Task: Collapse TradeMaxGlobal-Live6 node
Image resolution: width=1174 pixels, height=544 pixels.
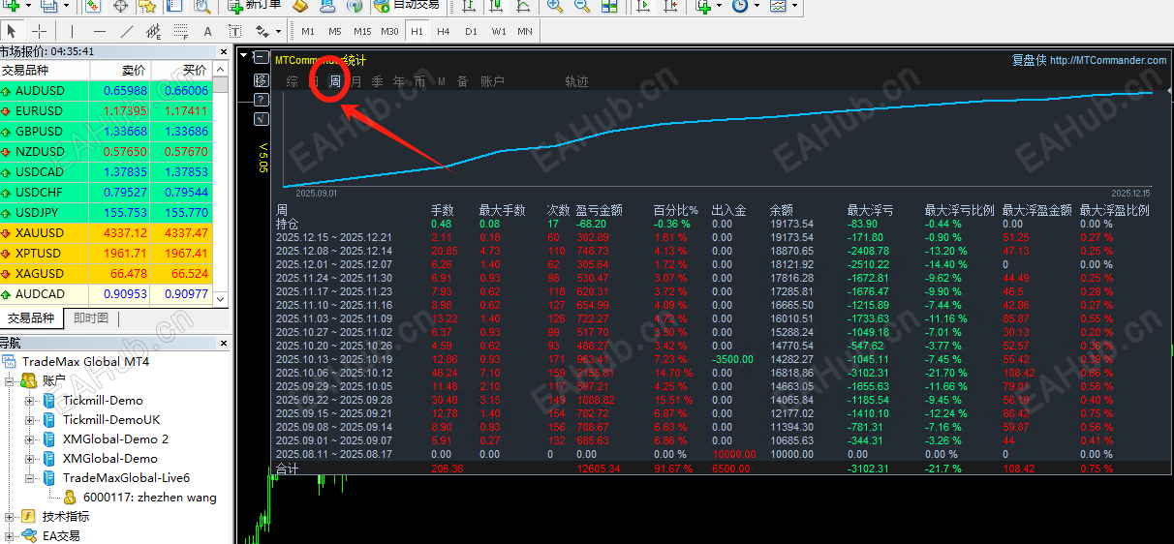Action: (30, 478)
